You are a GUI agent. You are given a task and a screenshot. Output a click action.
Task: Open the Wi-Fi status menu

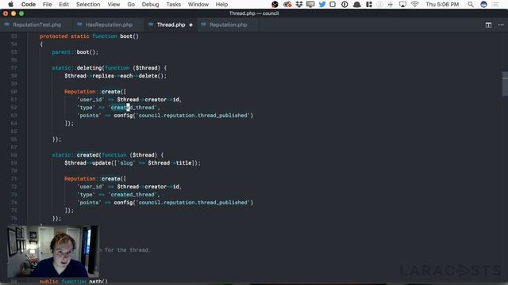pos(414,4)
